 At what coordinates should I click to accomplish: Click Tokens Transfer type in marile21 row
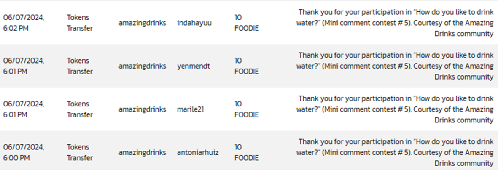click(x=80, y=109)
